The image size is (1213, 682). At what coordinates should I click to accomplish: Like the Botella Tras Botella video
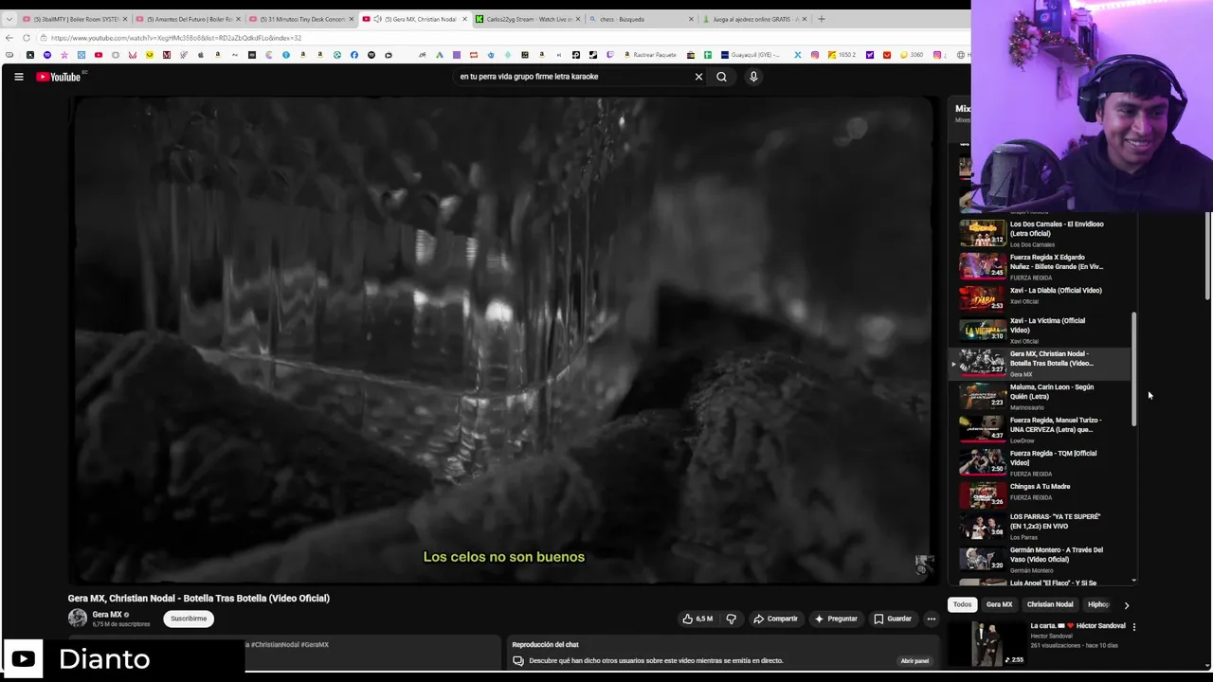click(697, 619)
